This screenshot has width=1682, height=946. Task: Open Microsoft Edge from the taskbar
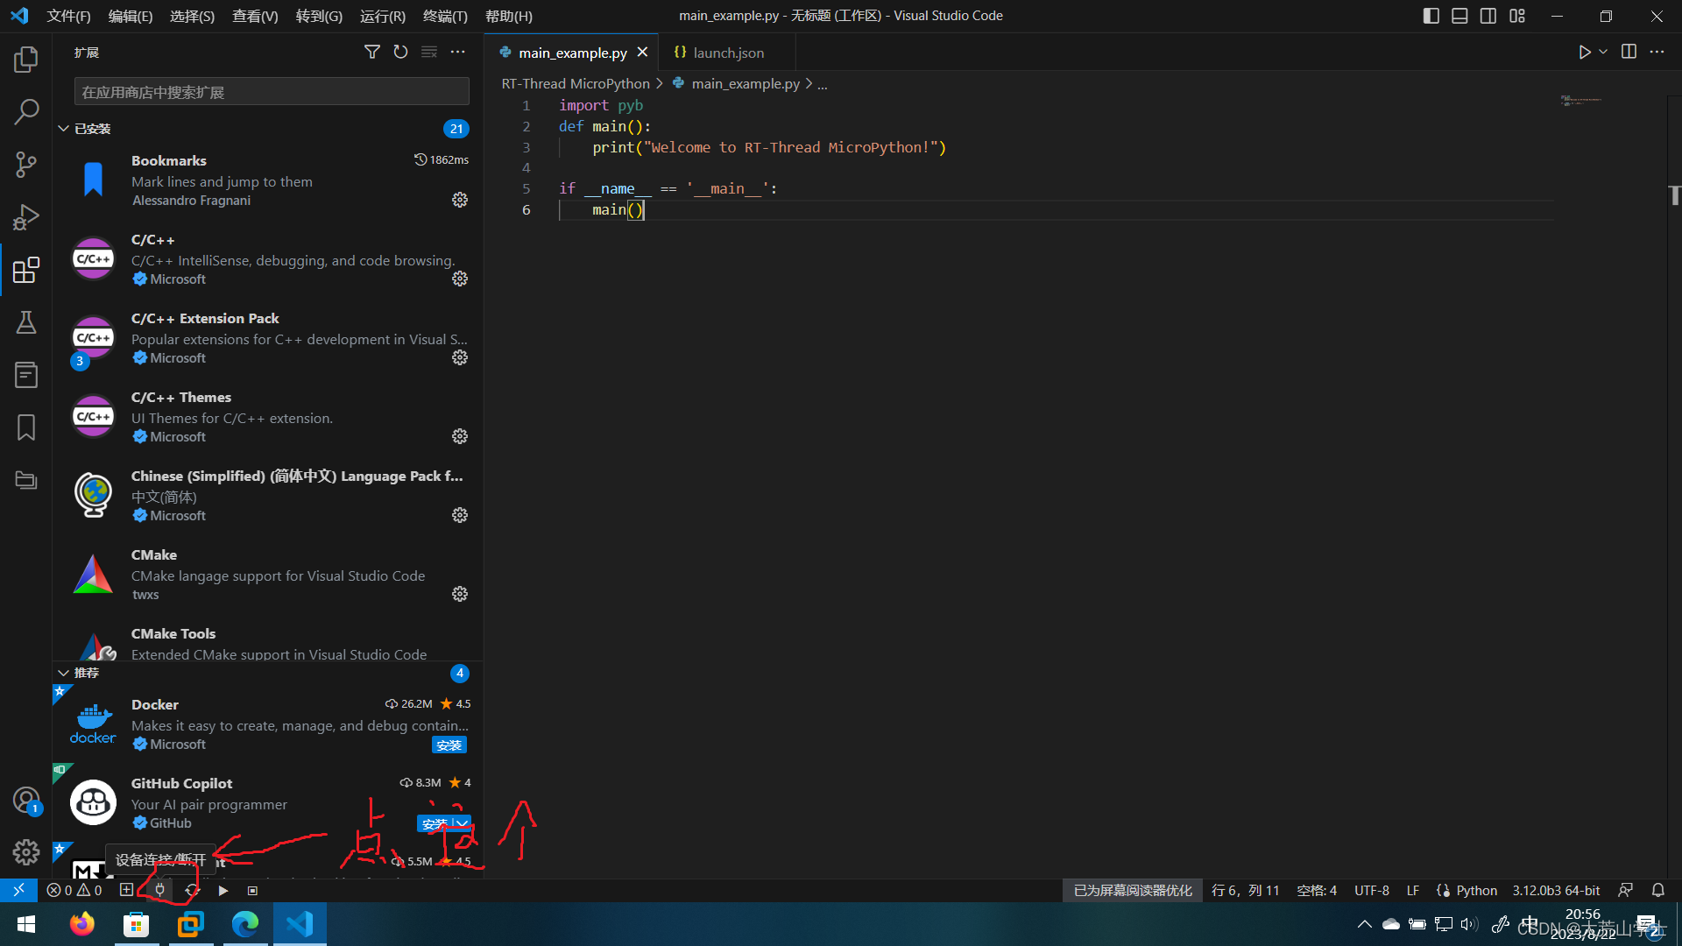(245, 923)
